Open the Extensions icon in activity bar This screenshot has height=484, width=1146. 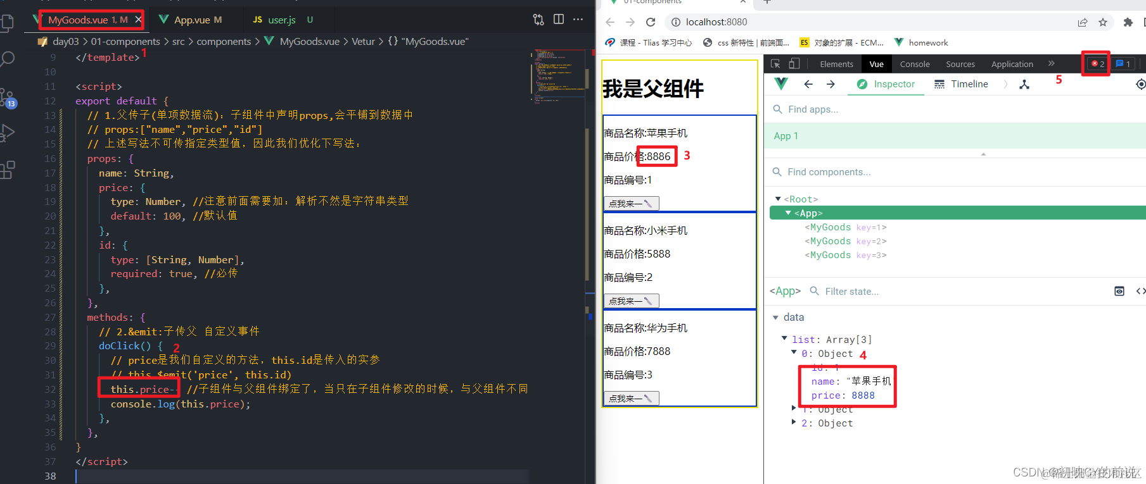[8, 170]
